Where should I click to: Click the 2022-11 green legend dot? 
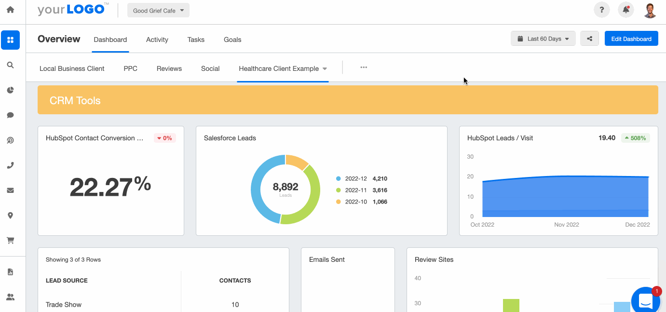pos(339,190)
